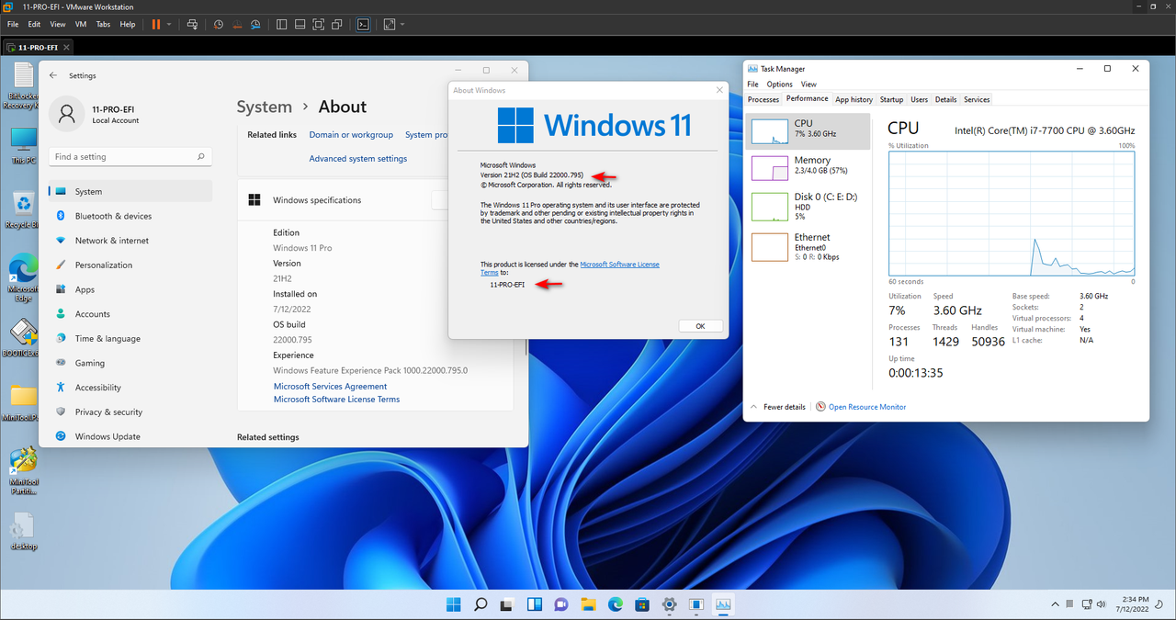Open Personalization settings
Image resolution: width=1176 pixels, height=620 pixels.
click(x=130, y=265)
